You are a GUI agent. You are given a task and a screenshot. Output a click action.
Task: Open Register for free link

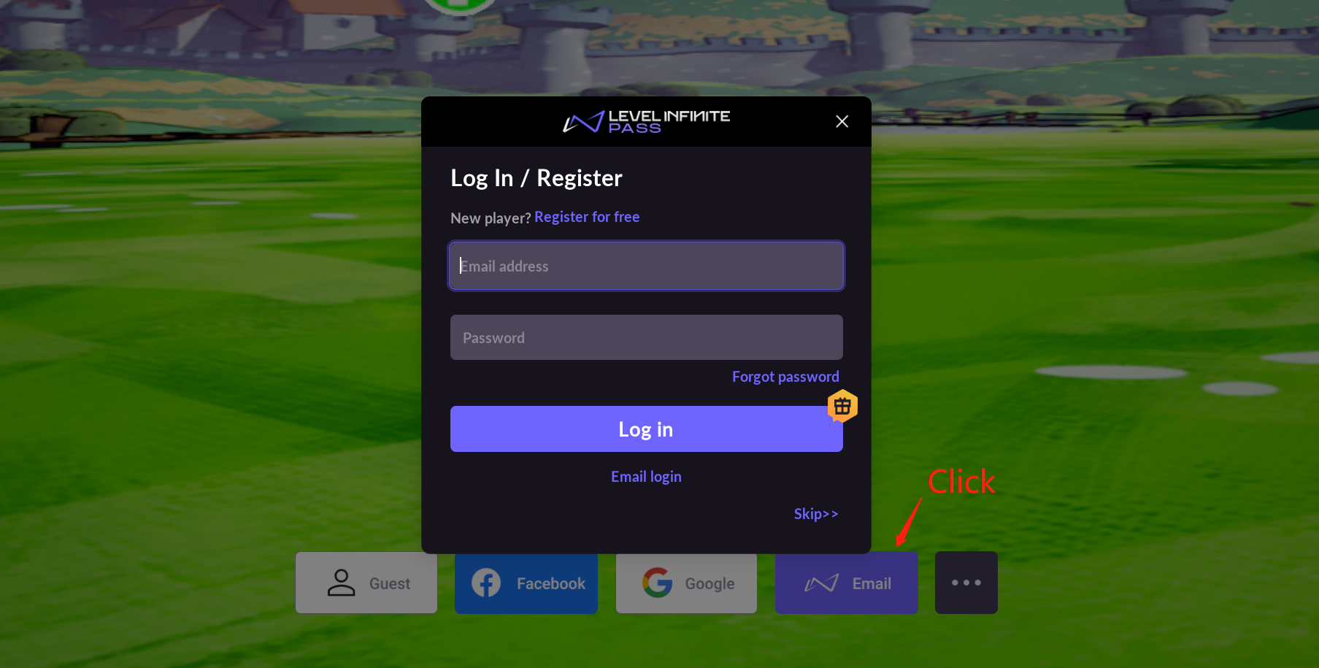pos(587,217)
